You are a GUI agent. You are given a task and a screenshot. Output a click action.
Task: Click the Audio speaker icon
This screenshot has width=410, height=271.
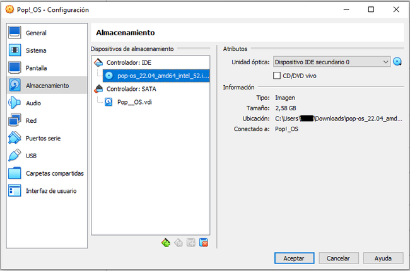[15, 103]
